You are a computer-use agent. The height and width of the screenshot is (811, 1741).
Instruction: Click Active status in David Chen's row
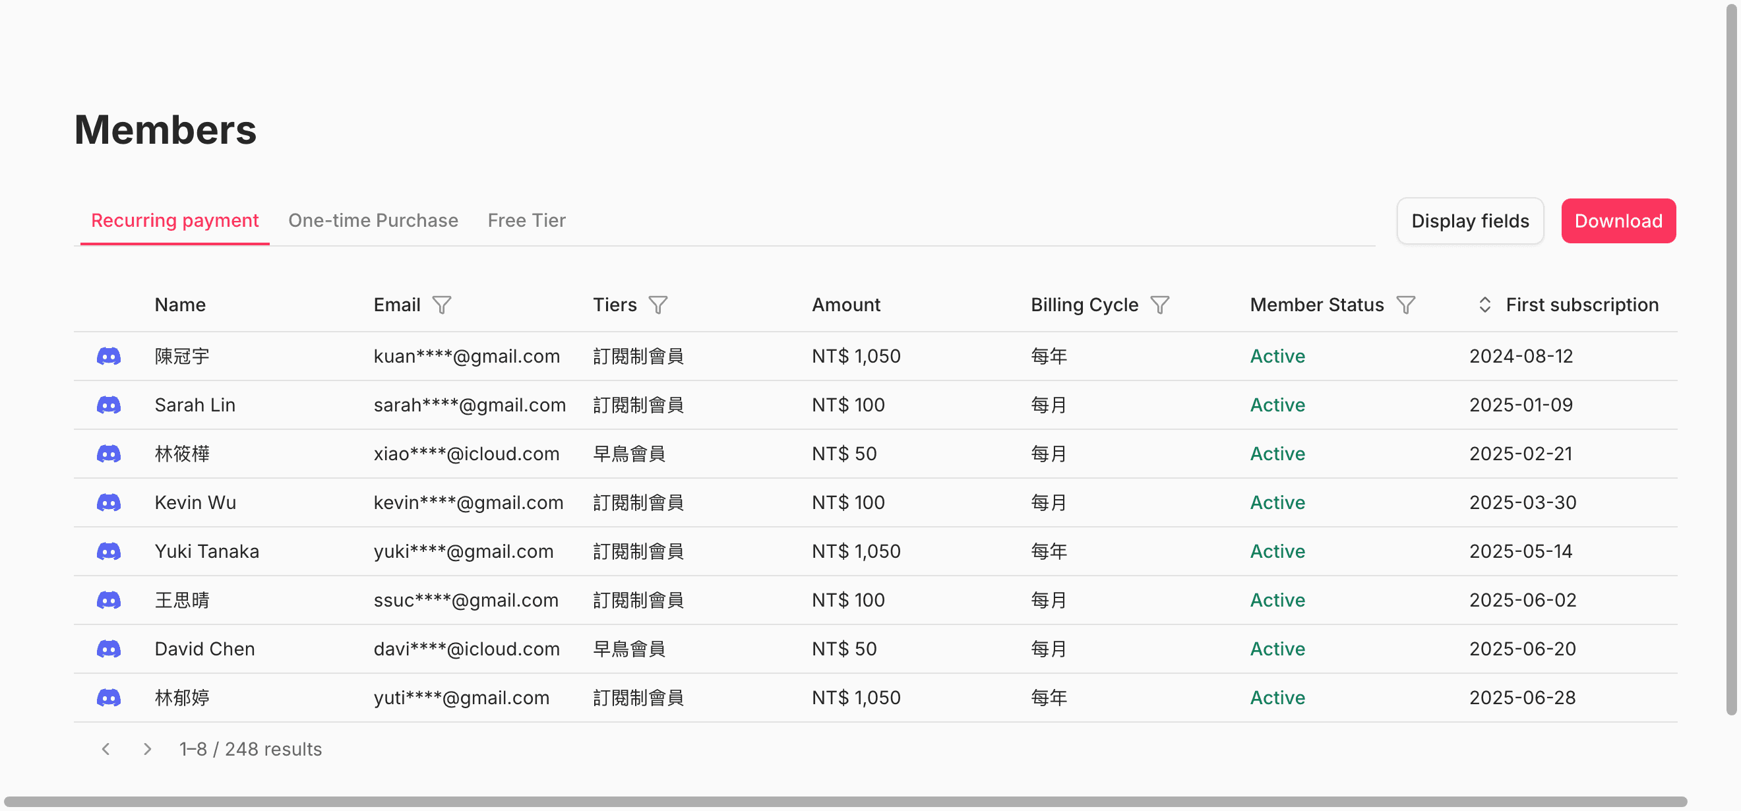point(1277,649)
